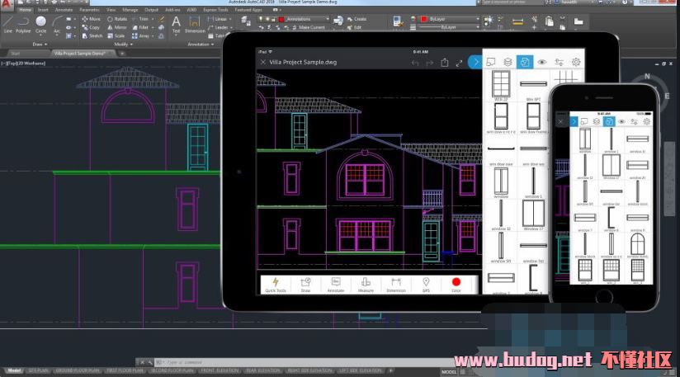Expand the Annotation panel dropdown

[x=201, y=45]
